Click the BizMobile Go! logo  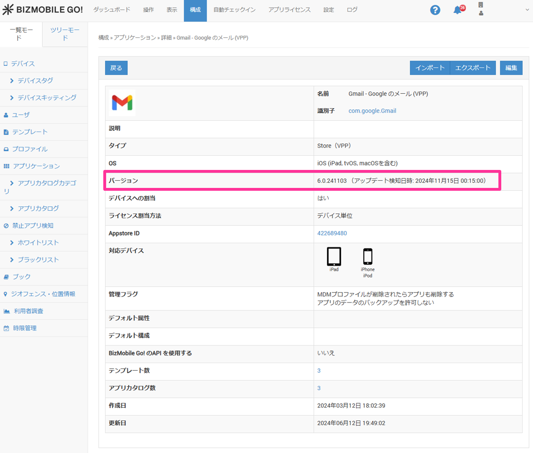pos(43,10)
